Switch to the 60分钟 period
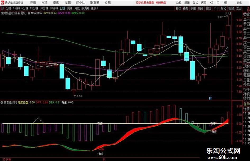 click(x=54, y=8)
